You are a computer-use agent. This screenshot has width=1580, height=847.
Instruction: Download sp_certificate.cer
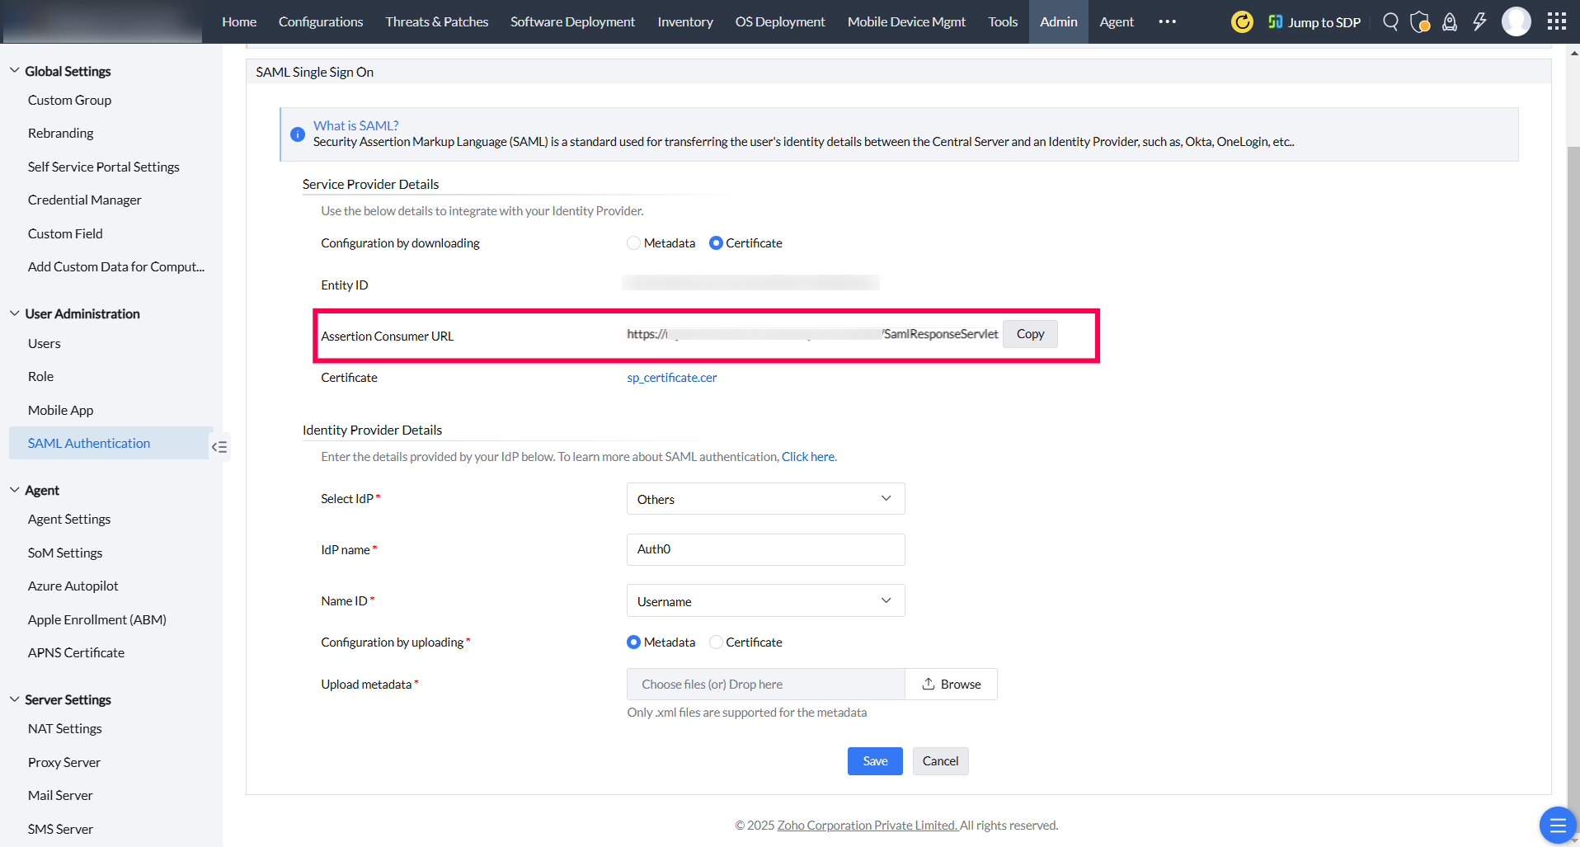(672, 378)
